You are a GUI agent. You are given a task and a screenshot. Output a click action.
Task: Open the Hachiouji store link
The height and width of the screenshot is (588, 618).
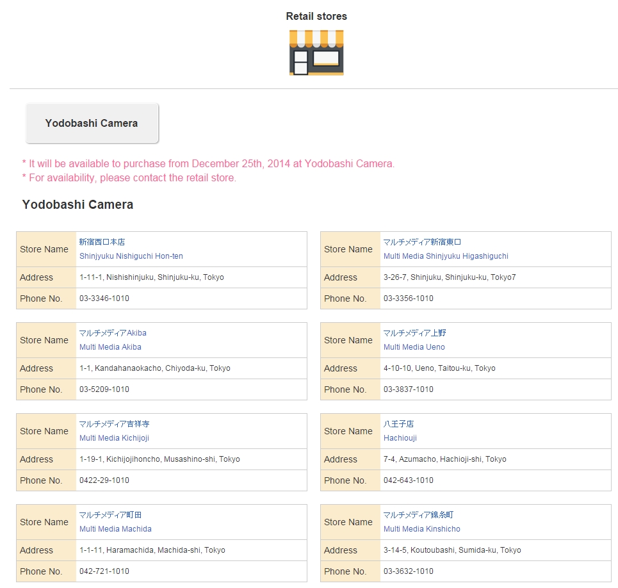pyautogui.click(x=400, y=438)
